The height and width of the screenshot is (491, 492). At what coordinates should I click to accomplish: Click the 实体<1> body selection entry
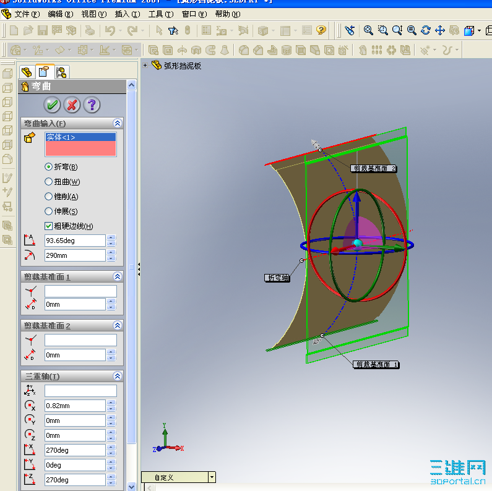click(80, 137)
